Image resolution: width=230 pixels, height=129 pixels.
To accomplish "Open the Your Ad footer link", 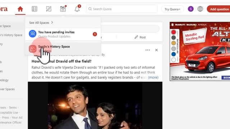I will [x=17, y=118].
